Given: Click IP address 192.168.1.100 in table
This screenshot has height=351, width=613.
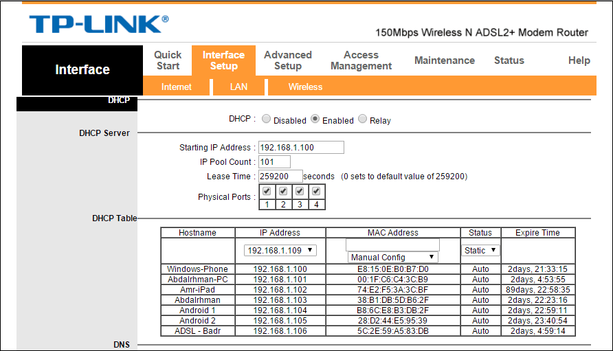Looking at the screenshot, I should (280, 269).
